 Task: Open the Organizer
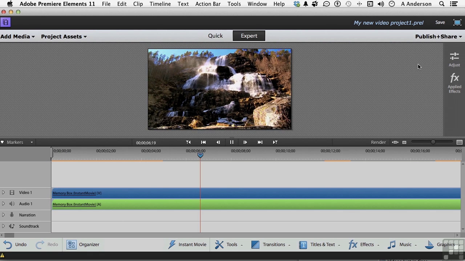(x=83, y=244)
